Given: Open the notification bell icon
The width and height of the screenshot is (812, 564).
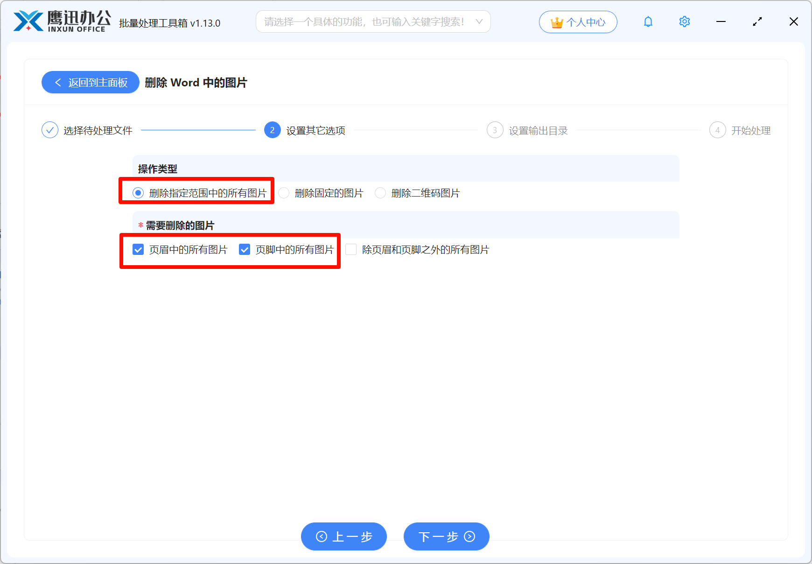Looking at the screenshot, I should pyautogui.click(x=648, y=21).
